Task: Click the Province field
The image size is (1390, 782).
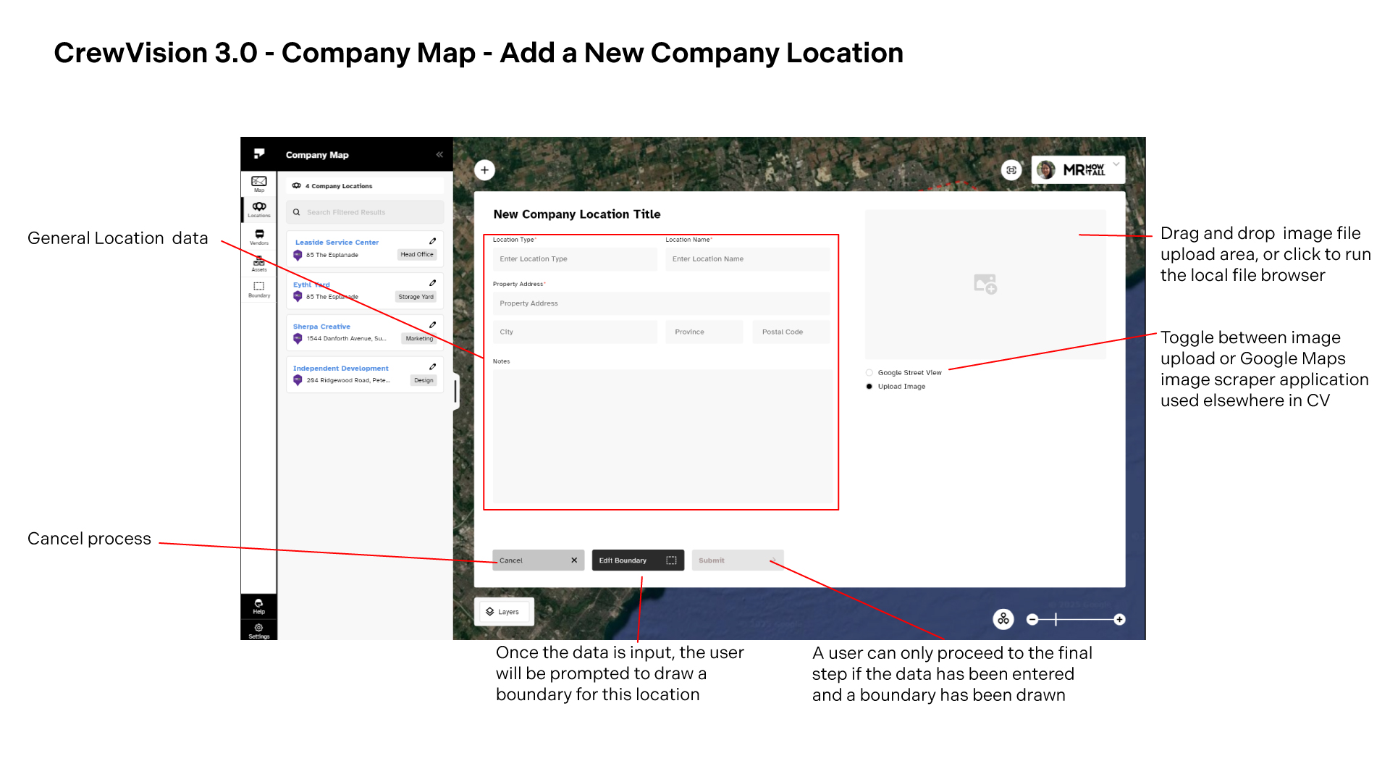Action: coord(704,332)
